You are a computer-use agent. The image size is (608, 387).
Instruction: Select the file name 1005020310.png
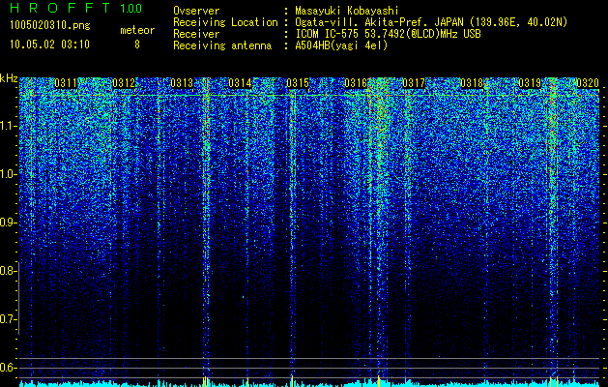pyautogui.click(x=50, y=26)
